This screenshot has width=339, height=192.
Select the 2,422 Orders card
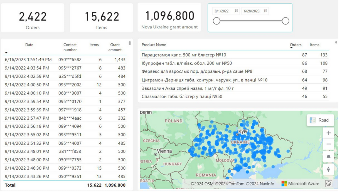point(32,18)
